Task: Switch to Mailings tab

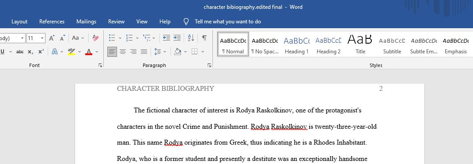Action: click(x=86, y=22)
